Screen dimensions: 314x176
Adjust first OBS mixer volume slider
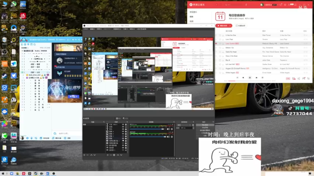point(148,129)
